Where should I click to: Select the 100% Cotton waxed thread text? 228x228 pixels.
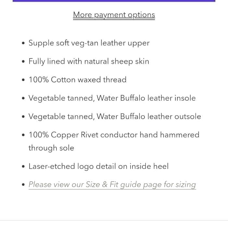coord(78,80)
